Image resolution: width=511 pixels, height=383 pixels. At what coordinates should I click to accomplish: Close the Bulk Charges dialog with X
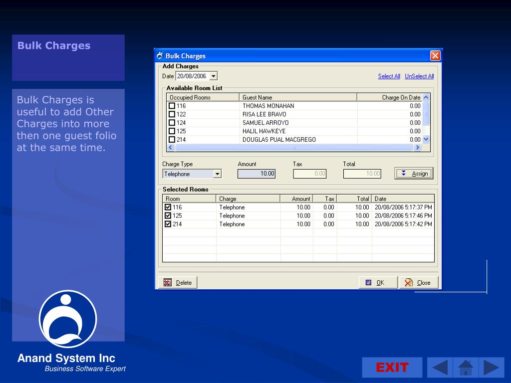pos(435,56)
